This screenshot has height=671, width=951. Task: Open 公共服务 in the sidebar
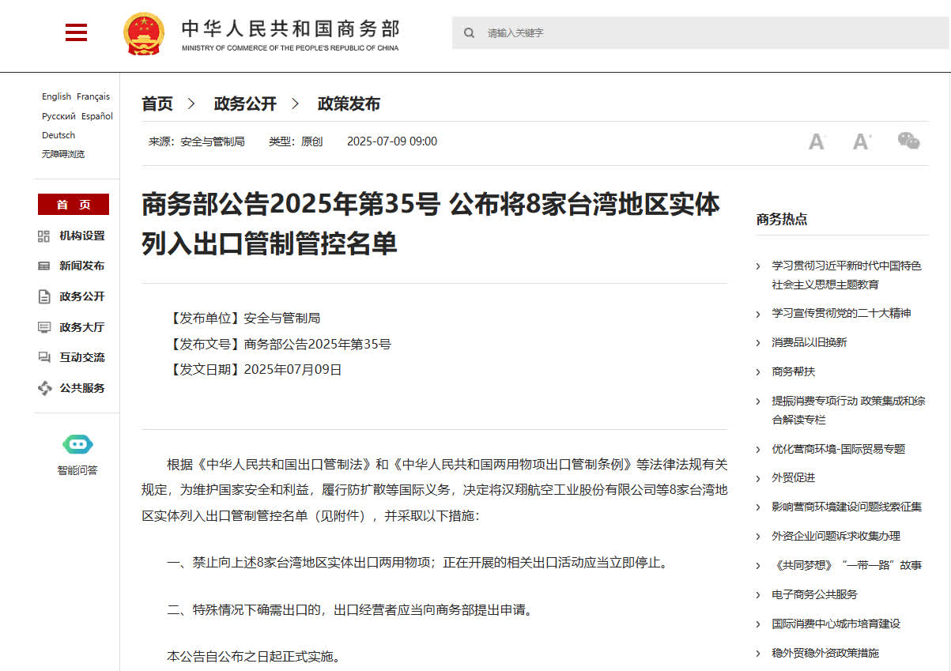tap(82, 388)
